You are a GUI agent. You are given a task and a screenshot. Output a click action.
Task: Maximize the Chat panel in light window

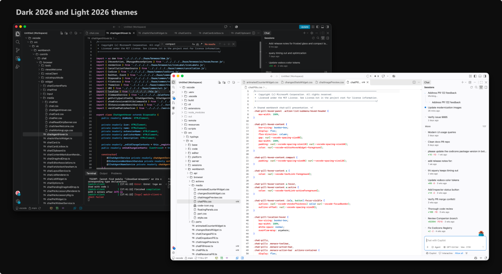point(481,82)
